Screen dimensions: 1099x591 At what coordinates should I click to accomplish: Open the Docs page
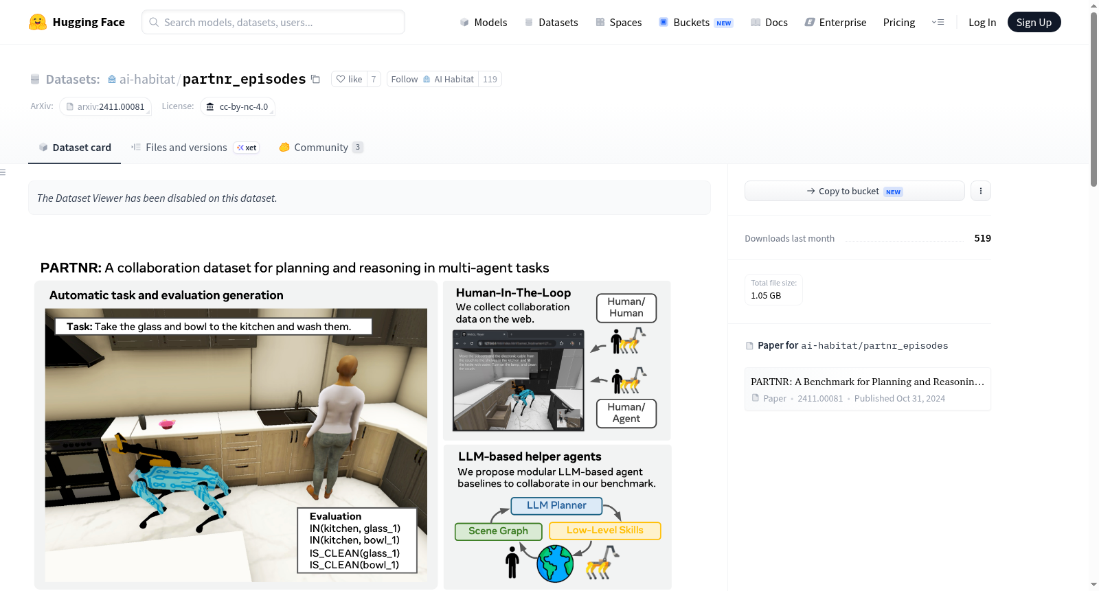[x=769, y=22]
